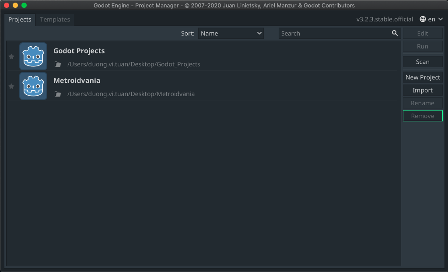Open the Sort by Name dropdown

click(x=231, y=33)
